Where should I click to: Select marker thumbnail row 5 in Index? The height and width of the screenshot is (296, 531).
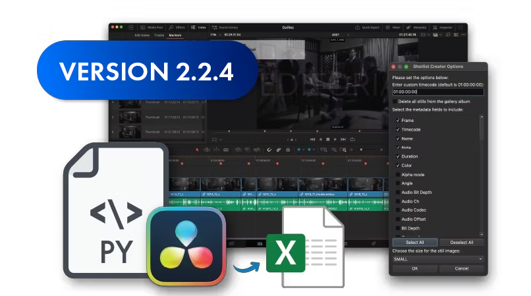pyautogui.click(x=158, y=117)
